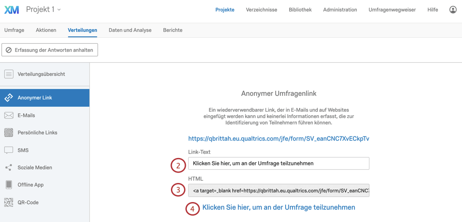This screenshot has height=222, width=462.
Task: Click into the Link-Text input field
Action: point(279,163)
